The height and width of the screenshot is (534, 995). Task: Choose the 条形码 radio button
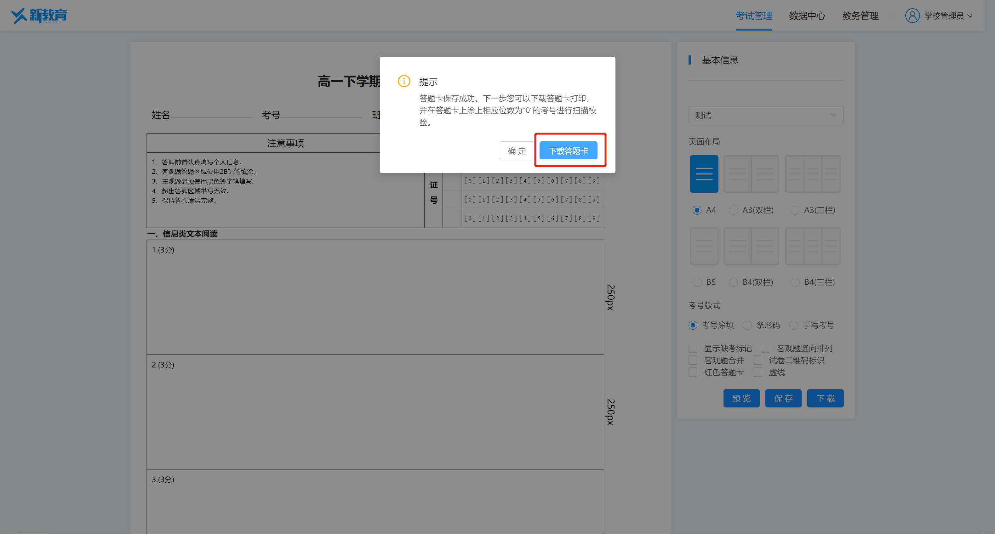point(747,325)
